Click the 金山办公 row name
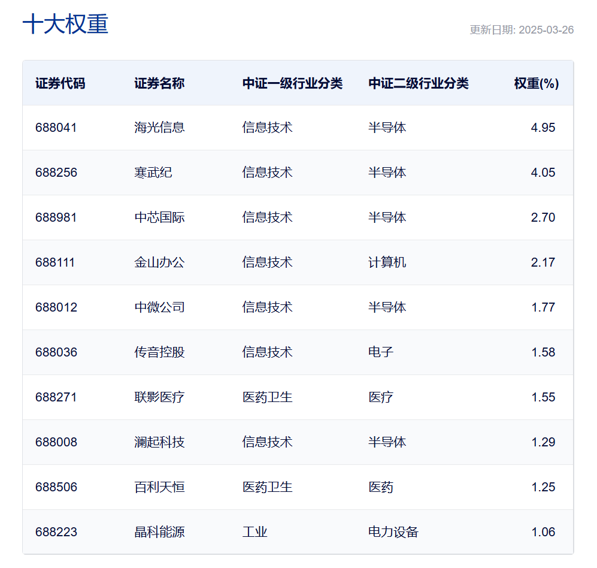Viewport: 597px width, 568px height. tap(159, 262)
